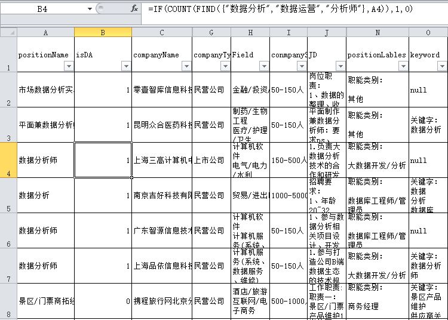Click the positionName header cell
The height and width of the screenshot is (320, 448).
coord(46,54)
